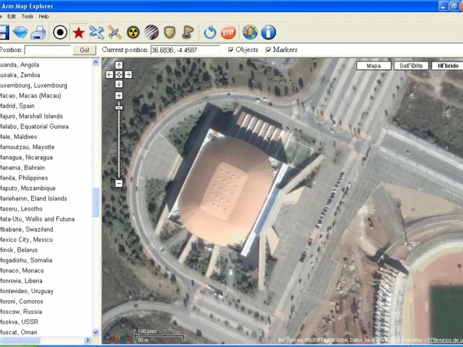Image resolution: width=463 pixels, height=347 pixels.
Task: Select Mariehamn, Eland Islands entry
Action: (34, 198)
